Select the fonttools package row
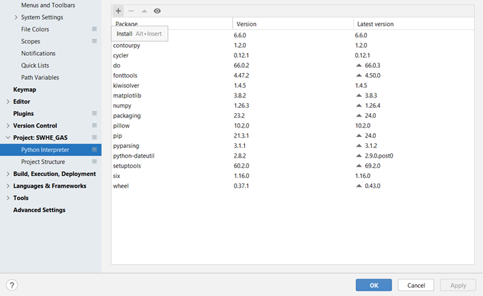The image size is (483, 296). click(293, 76)
